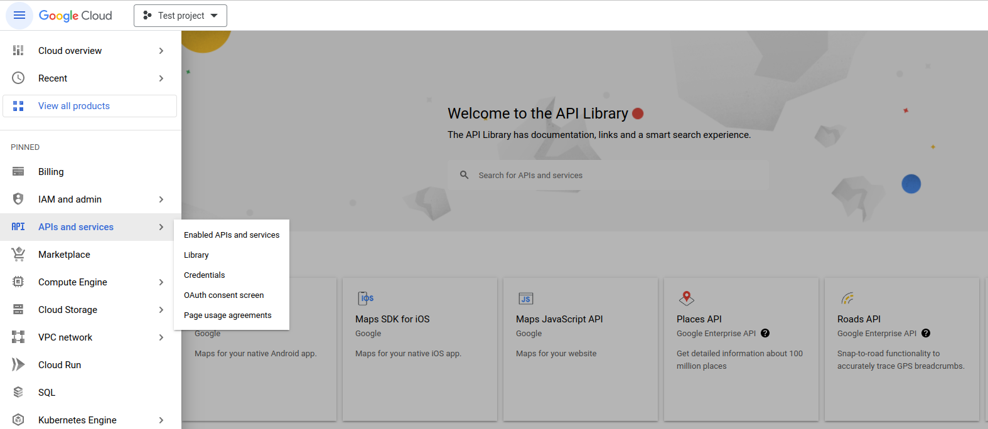Click the API icon beside APIs and services
This screenshot has height=429, width=988.
click(18, 226)
